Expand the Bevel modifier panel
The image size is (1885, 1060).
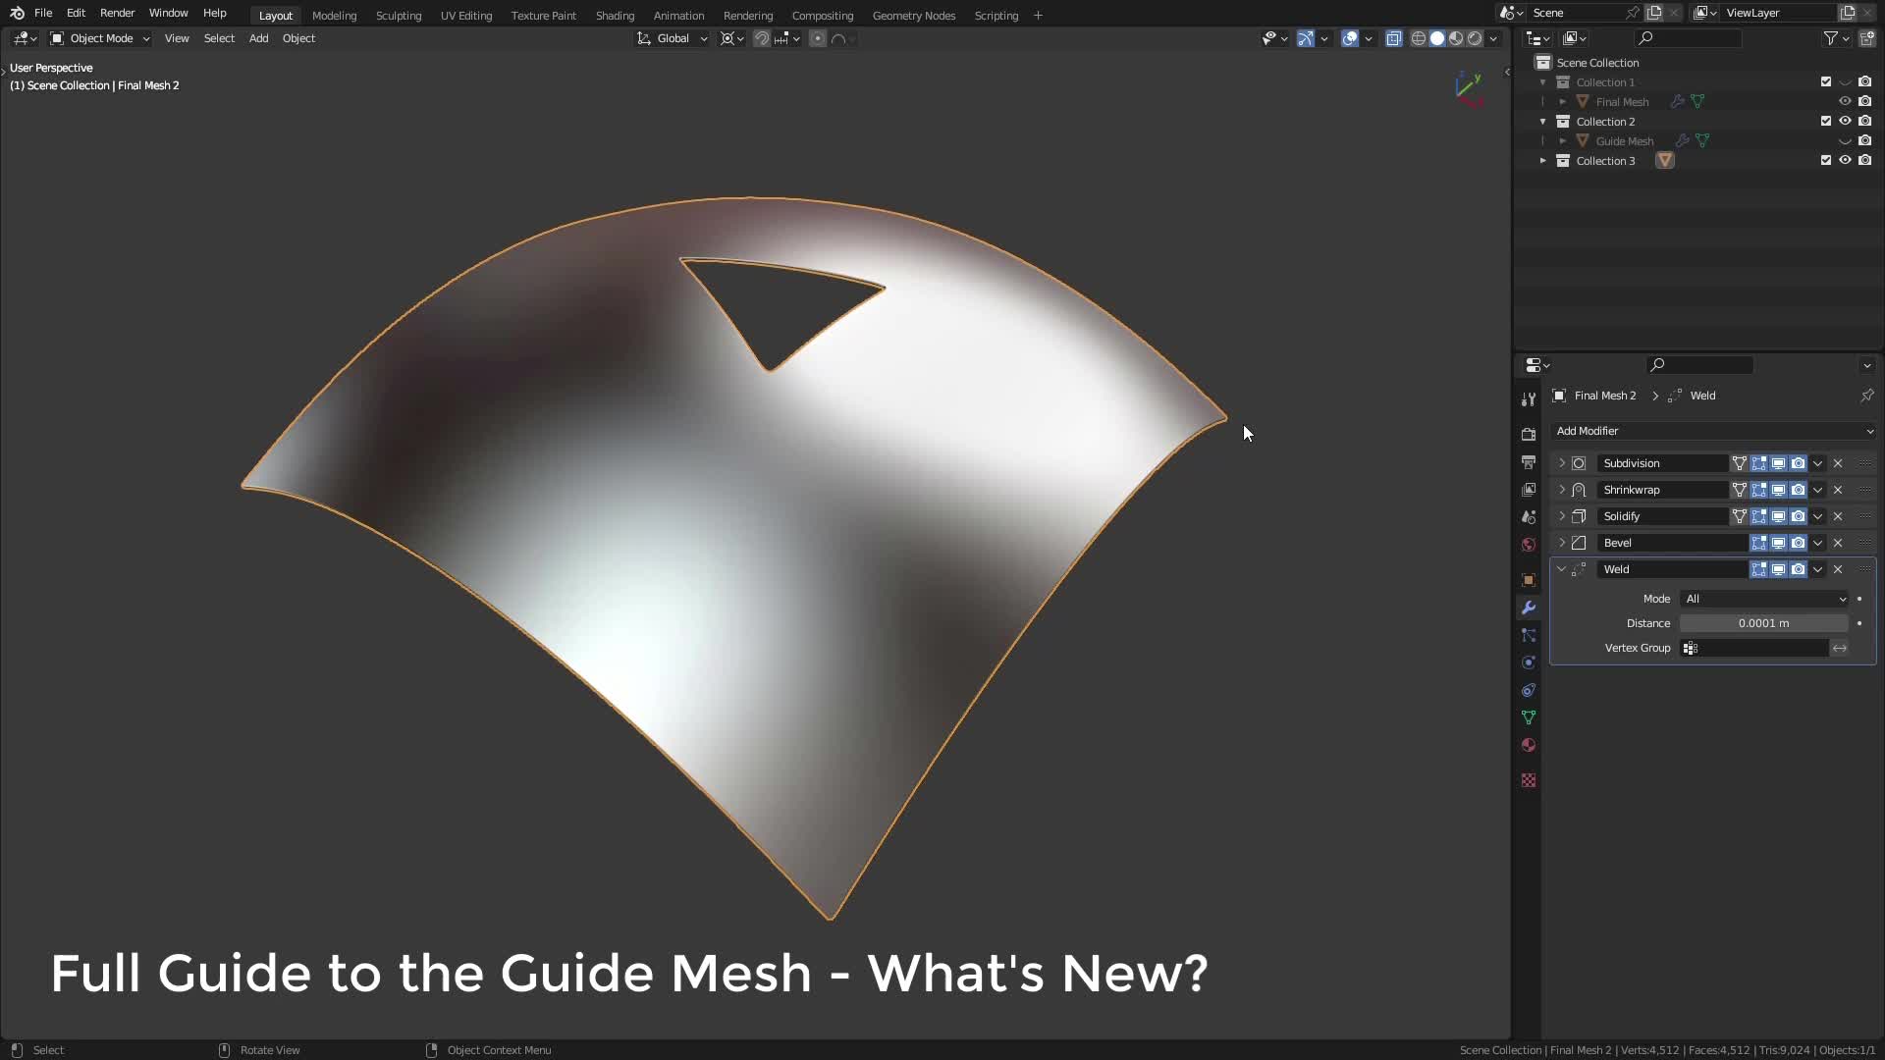[1562, 543]
